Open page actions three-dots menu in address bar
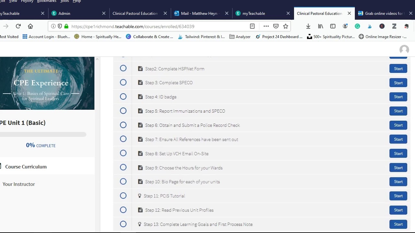Screen dimensions: 415x233 pyautogui.click(x=266, y=26)
